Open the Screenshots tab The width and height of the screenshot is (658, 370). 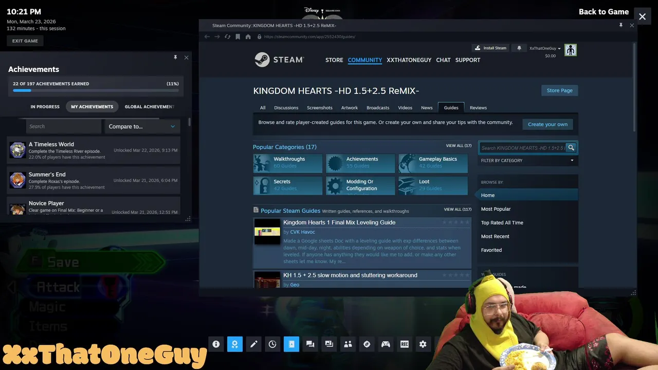point(320,107)
